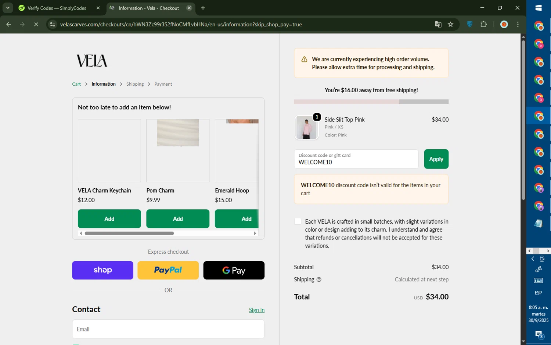Image resolution: width=551 pixels, height=345 pixels.
Task: Open the VELA Charm Keychain product image
Action: click(x=109, y=150)
